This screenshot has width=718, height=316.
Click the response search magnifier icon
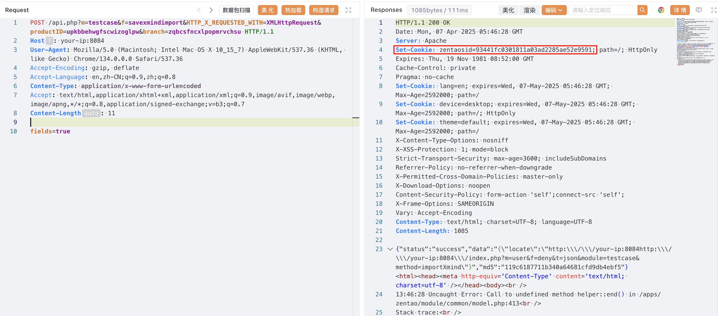[x=642, y=10]
